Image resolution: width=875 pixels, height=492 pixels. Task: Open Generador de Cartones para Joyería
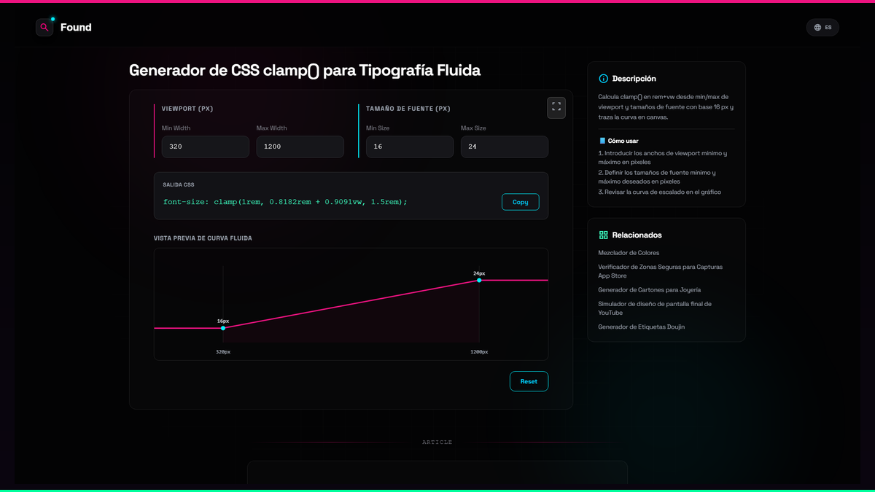(650, 290)
